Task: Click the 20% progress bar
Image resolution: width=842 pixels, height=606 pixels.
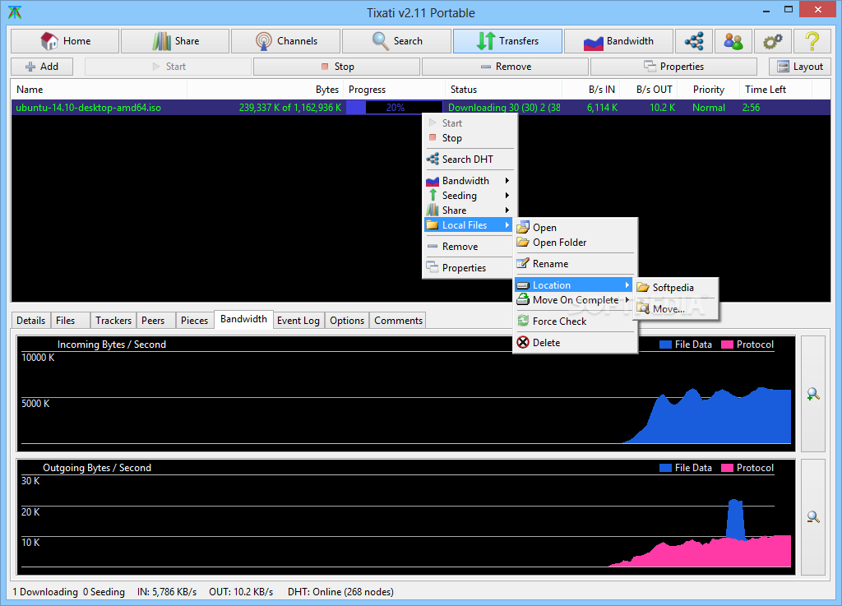Action: pos(395,108)
